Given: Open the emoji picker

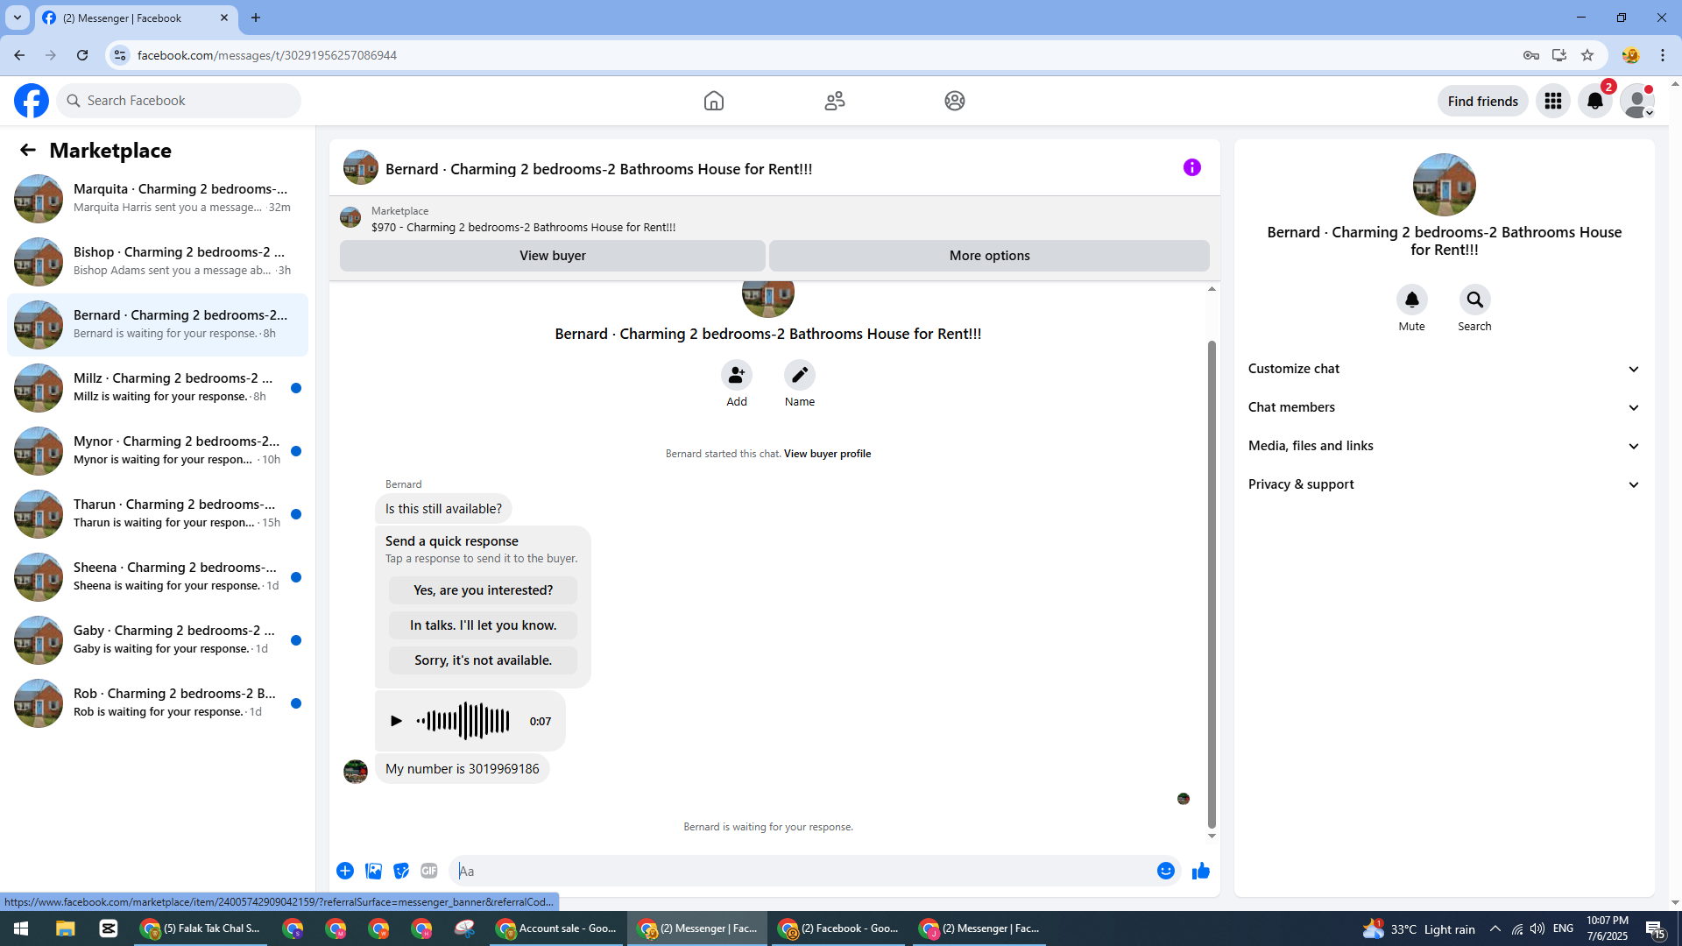Looking at the screenshot, I should point(1165,871).
